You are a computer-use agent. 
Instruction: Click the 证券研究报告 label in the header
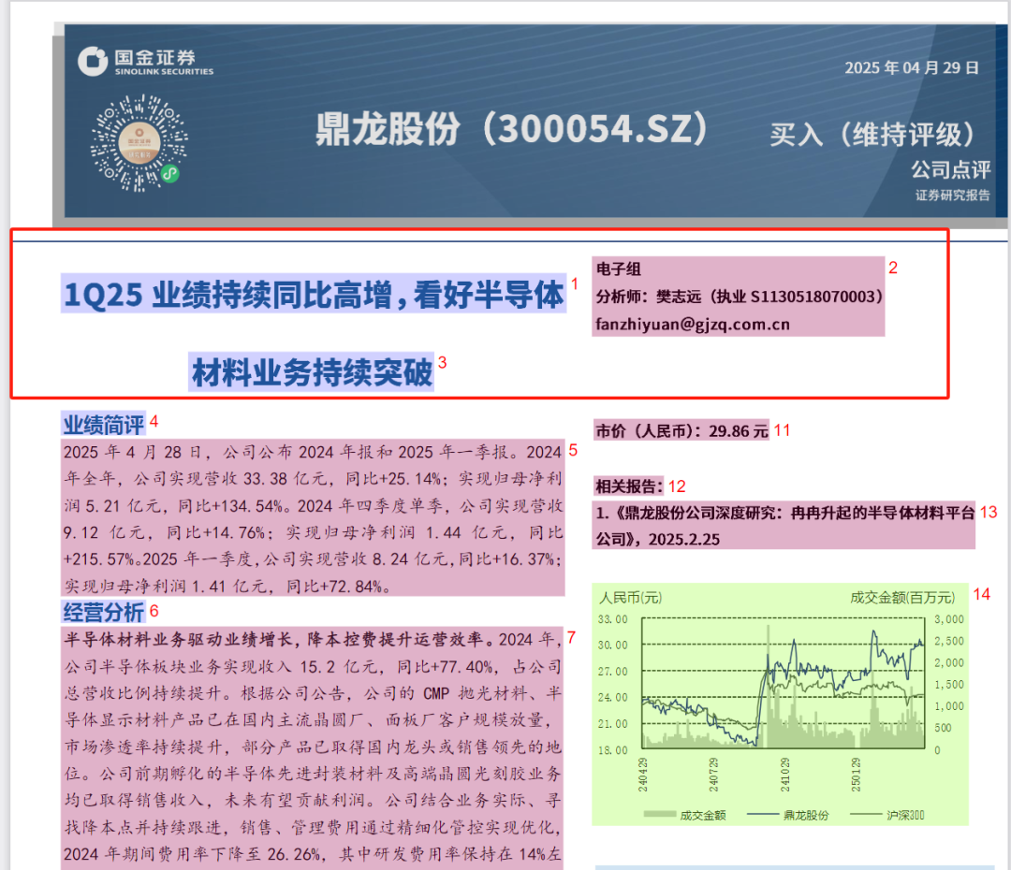tap(952, 196)
